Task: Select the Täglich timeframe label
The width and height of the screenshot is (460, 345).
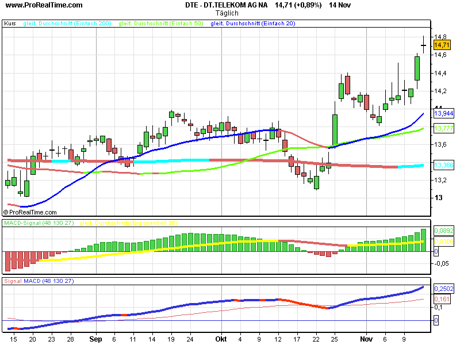Action: [x=227, y=13]
